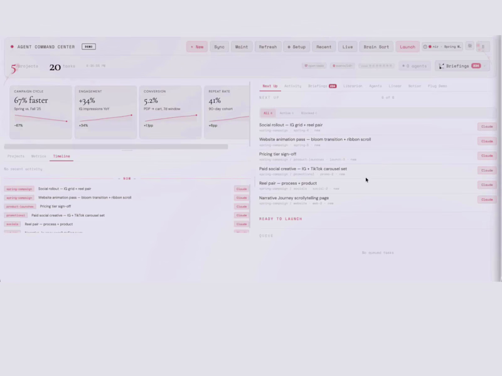
Task: Click Claude button on timeline Reel pair row
Action: point(242,224)
